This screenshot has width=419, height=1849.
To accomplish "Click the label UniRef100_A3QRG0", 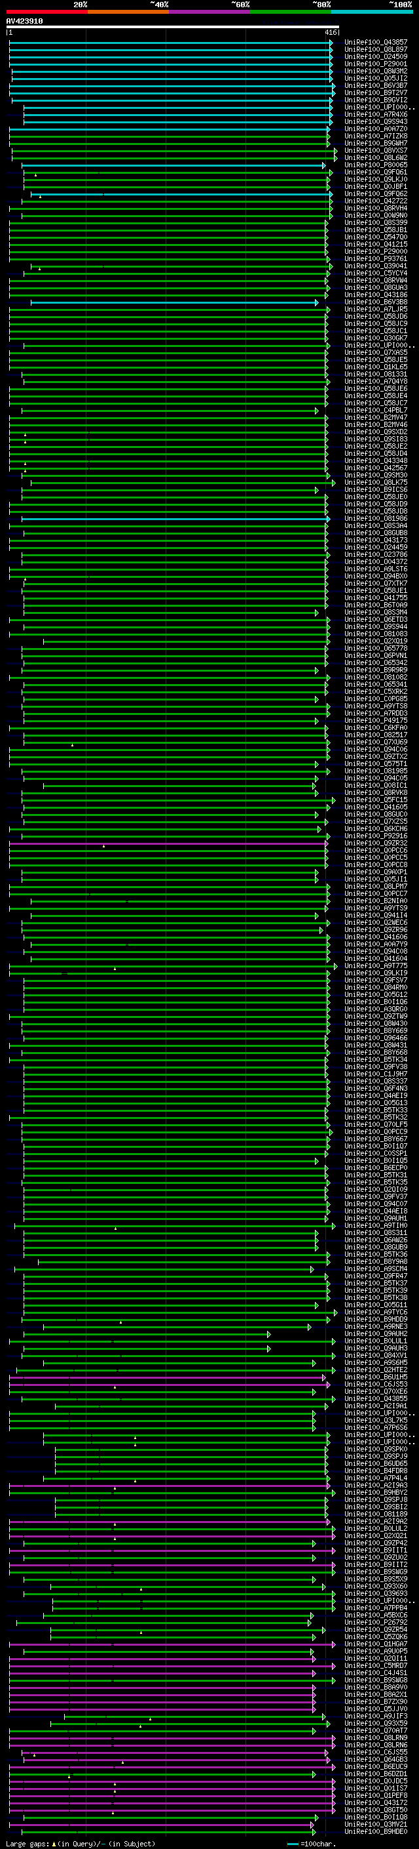I will point(375,1009).
